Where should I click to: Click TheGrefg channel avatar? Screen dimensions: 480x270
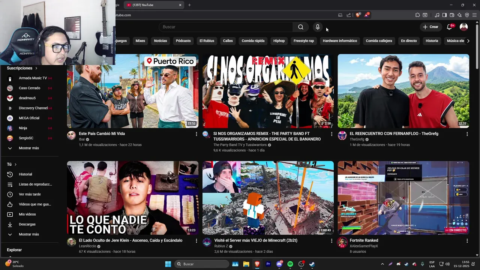342,135
